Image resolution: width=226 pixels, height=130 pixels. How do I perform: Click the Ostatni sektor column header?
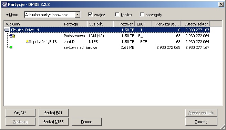(195, 24)
